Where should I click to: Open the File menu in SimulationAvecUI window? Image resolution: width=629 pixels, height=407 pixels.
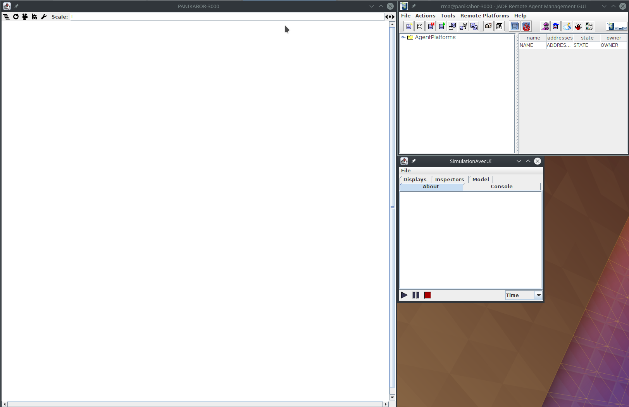pyautogui.click(x=406, y=171)
